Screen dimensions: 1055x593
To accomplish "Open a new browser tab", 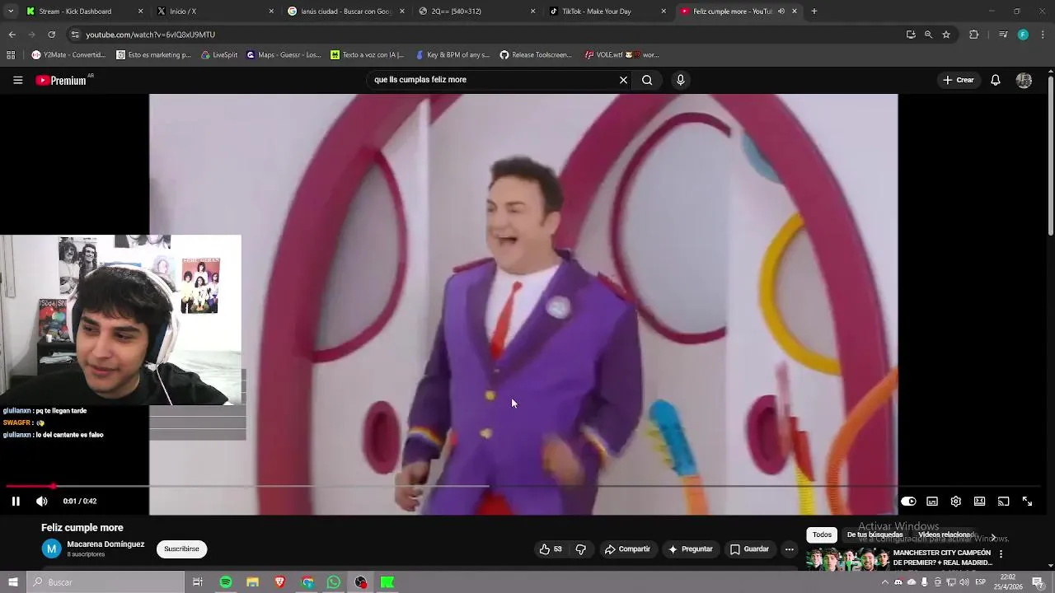I will 814,12.
